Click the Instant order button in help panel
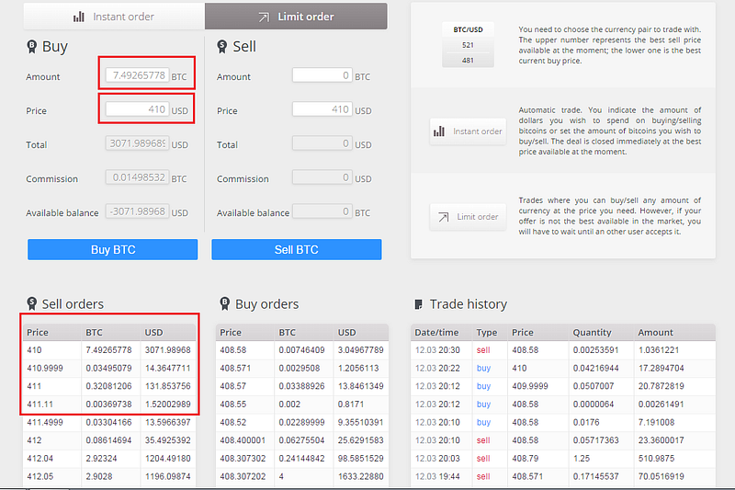This screenshot has height=490, width=735. click(468, 131)
